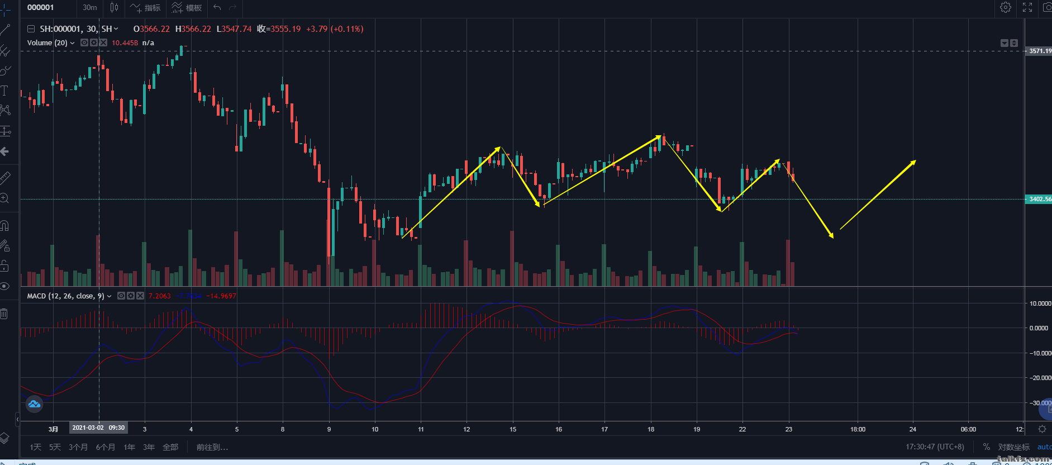Open price scale settings gear at bottom right
The image size is (1052, 465).
1042,429
